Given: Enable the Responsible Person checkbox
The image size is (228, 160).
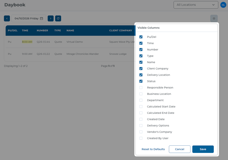Looking at the screenshot, I should (x=141, y=88).
